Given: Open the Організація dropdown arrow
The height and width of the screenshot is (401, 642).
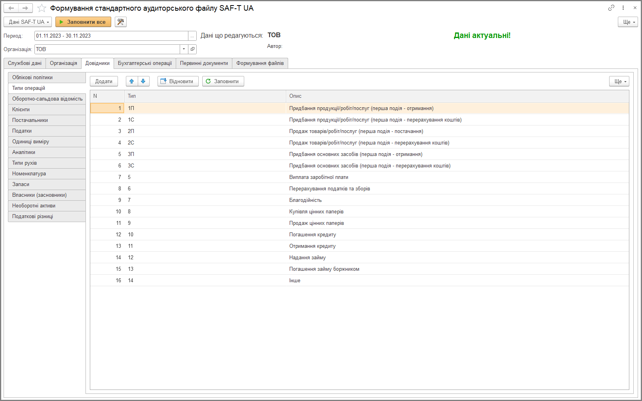Looking at the screenshot, I should pyautogui.click(x=184, y=49).
